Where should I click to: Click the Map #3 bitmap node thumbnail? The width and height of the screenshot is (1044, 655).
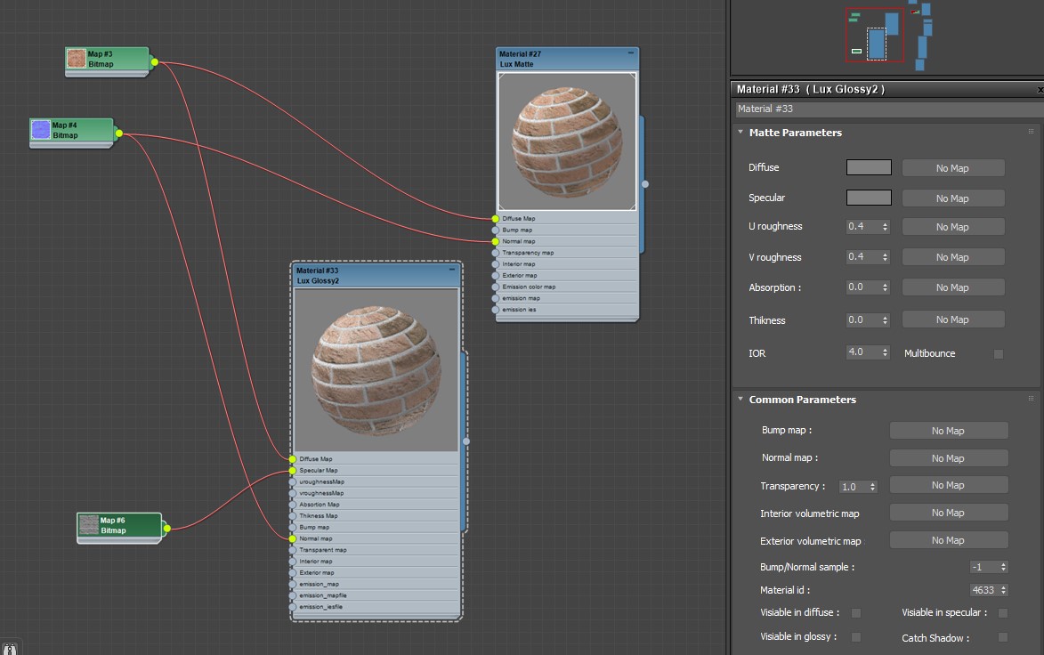pyautogui.click(x=77, y=60)
